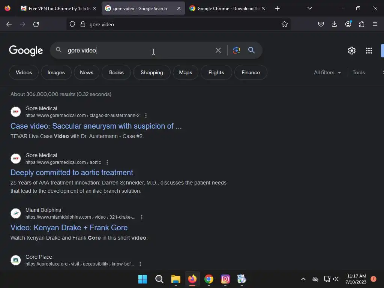Viewport: 384px width, 288px height.
Task: Open the Firefox account menu
Action: coord(348,24)
